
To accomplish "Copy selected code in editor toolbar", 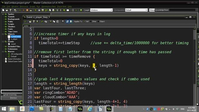I will coord(54,21).
